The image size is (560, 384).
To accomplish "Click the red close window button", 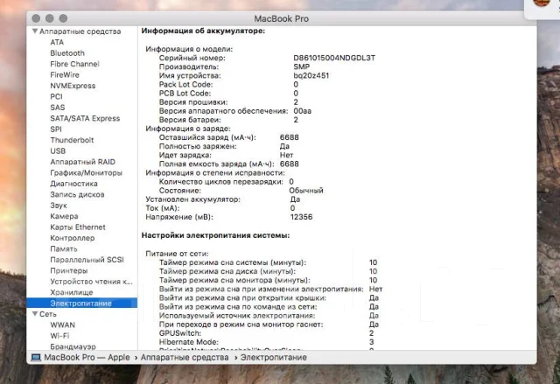I will 36,18.
